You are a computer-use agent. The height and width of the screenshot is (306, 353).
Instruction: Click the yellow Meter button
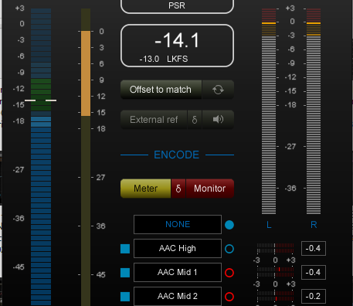pyautogui.click(x=145, y=189)
